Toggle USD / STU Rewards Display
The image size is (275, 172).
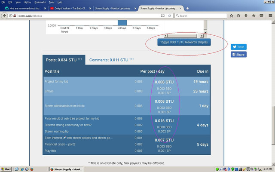[x=184, y=42]
